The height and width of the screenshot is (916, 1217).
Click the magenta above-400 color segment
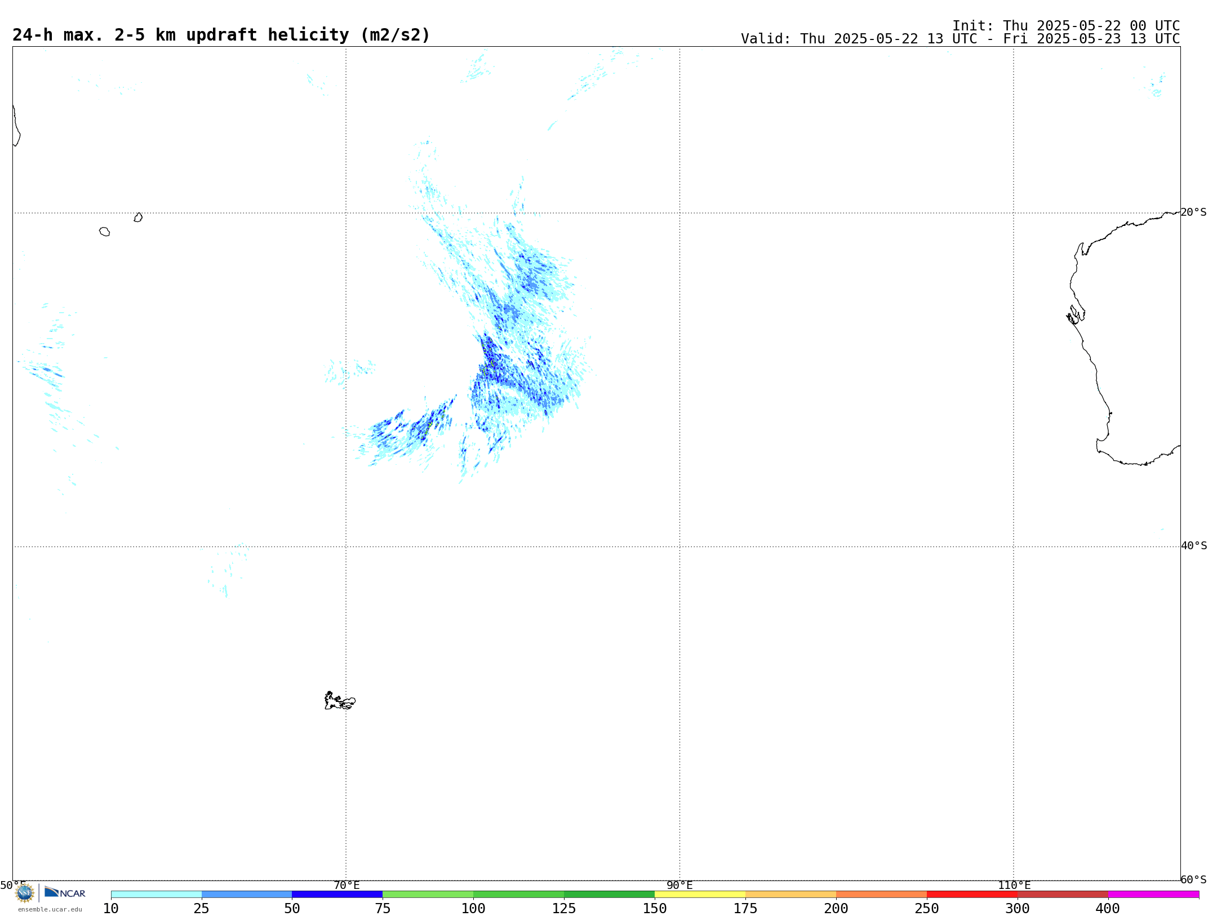point(1154,895)
